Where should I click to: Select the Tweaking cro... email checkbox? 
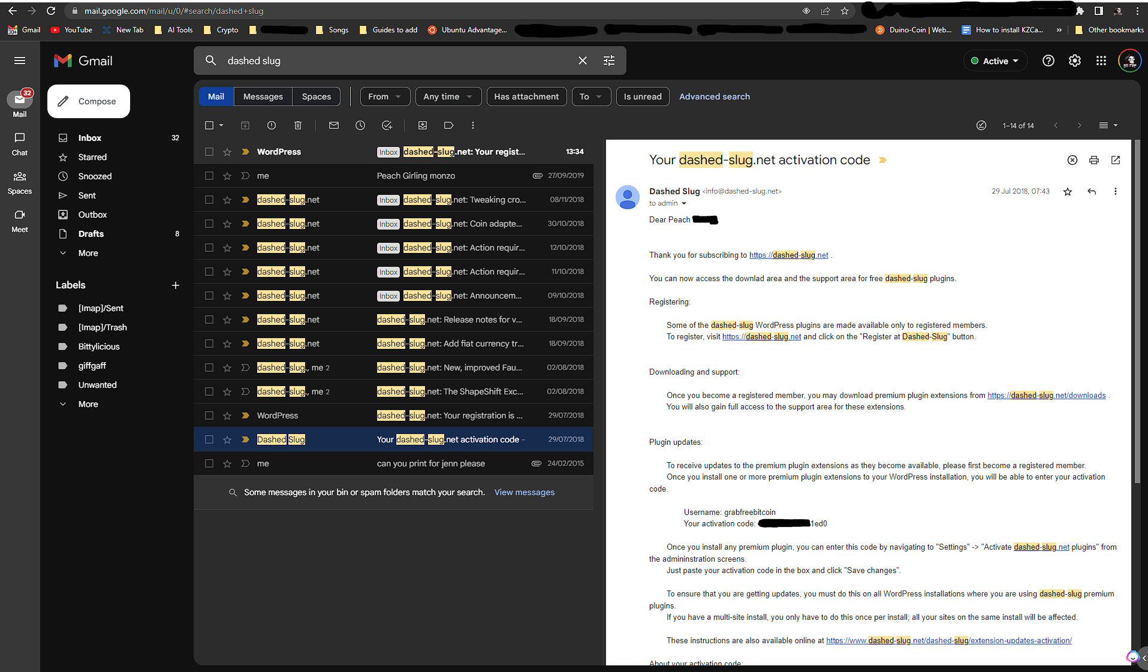(209, 200)
